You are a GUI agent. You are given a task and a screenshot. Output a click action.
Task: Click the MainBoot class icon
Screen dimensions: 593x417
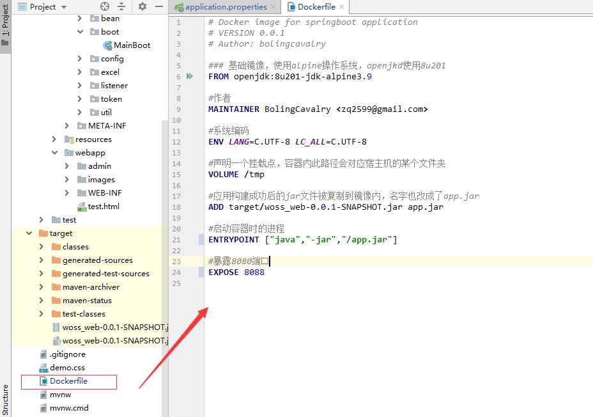click(x=107, y=45)
